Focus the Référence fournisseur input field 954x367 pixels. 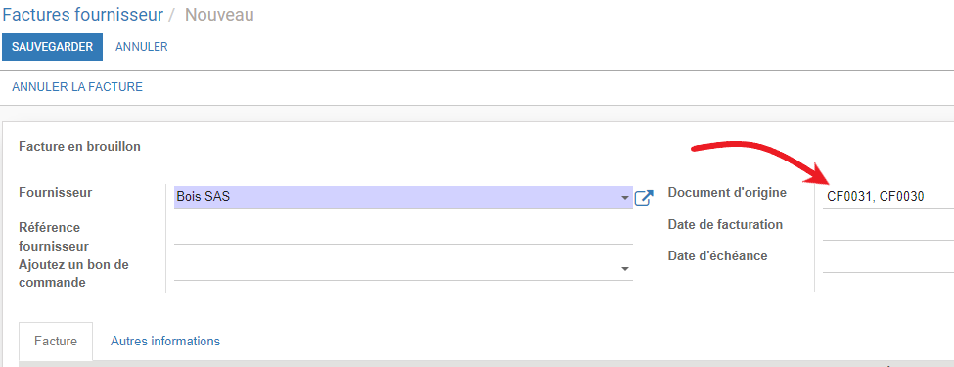click(403, 234)
